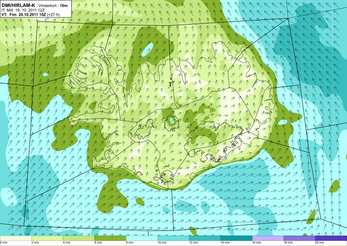Screen dimensions: 347x246
Task: Select the "18 m/s" legend label
Action: point(288,243)
